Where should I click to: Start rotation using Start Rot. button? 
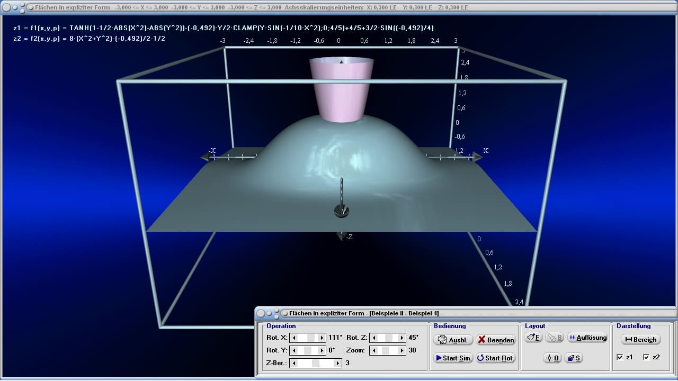pyautogui.click(x=495, y=358)
